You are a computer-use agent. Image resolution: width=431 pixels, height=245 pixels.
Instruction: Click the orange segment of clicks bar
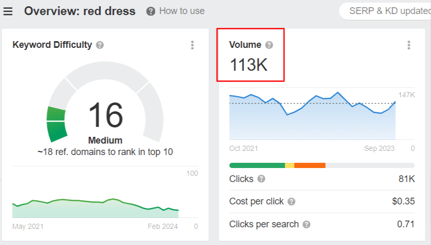tap(310, 165)
